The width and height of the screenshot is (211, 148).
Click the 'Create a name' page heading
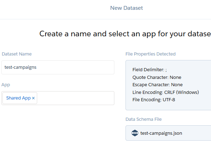tap(125, 34)
